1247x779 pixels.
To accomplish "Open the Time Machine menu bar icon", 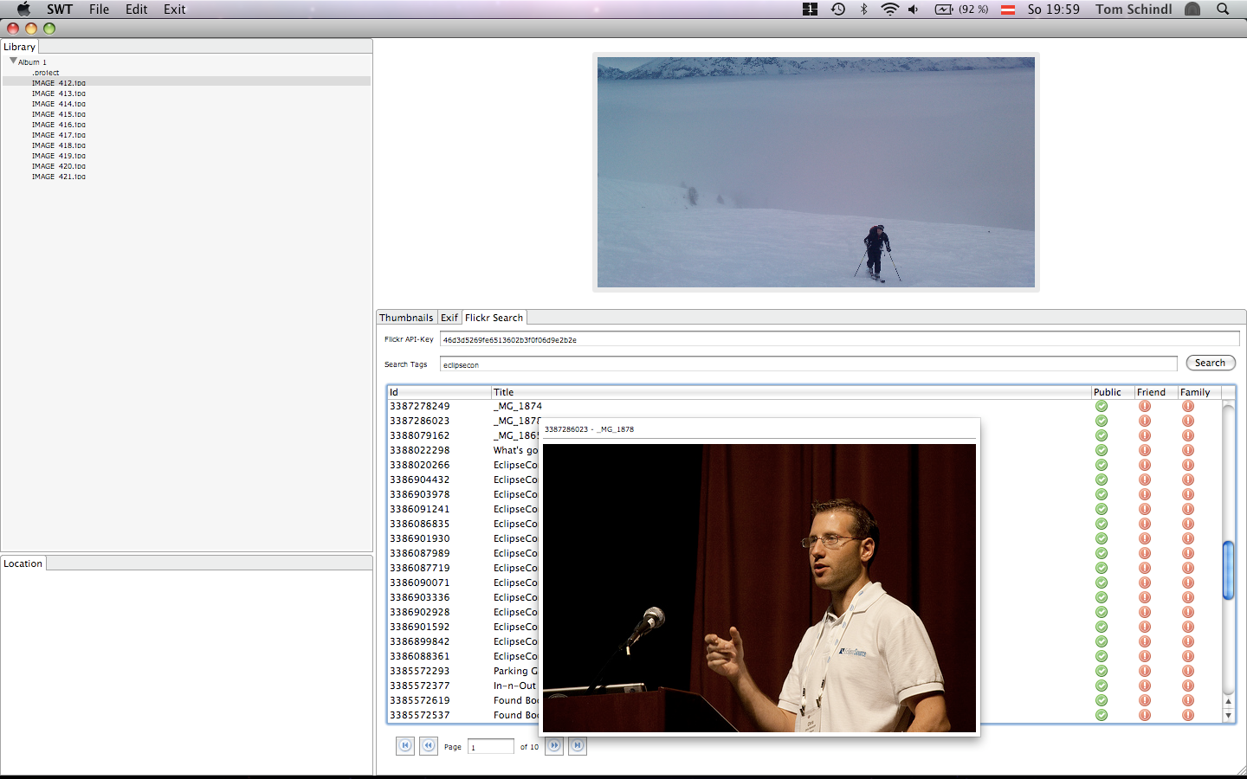I will pos(838,10).
